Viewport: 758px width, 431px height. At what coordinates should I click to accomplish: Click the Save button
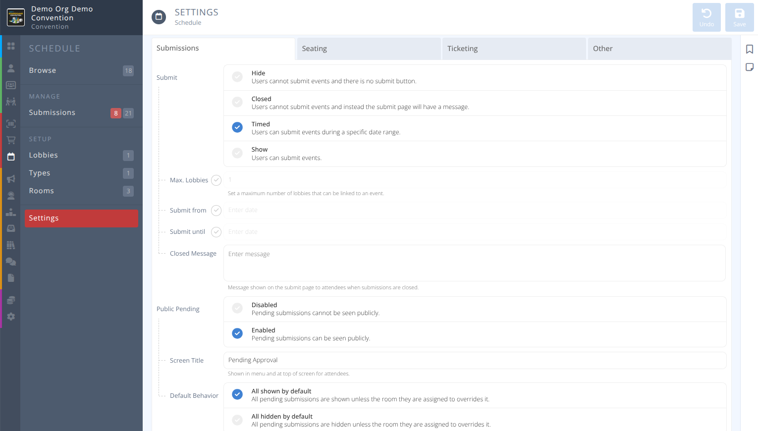[739, 17]
